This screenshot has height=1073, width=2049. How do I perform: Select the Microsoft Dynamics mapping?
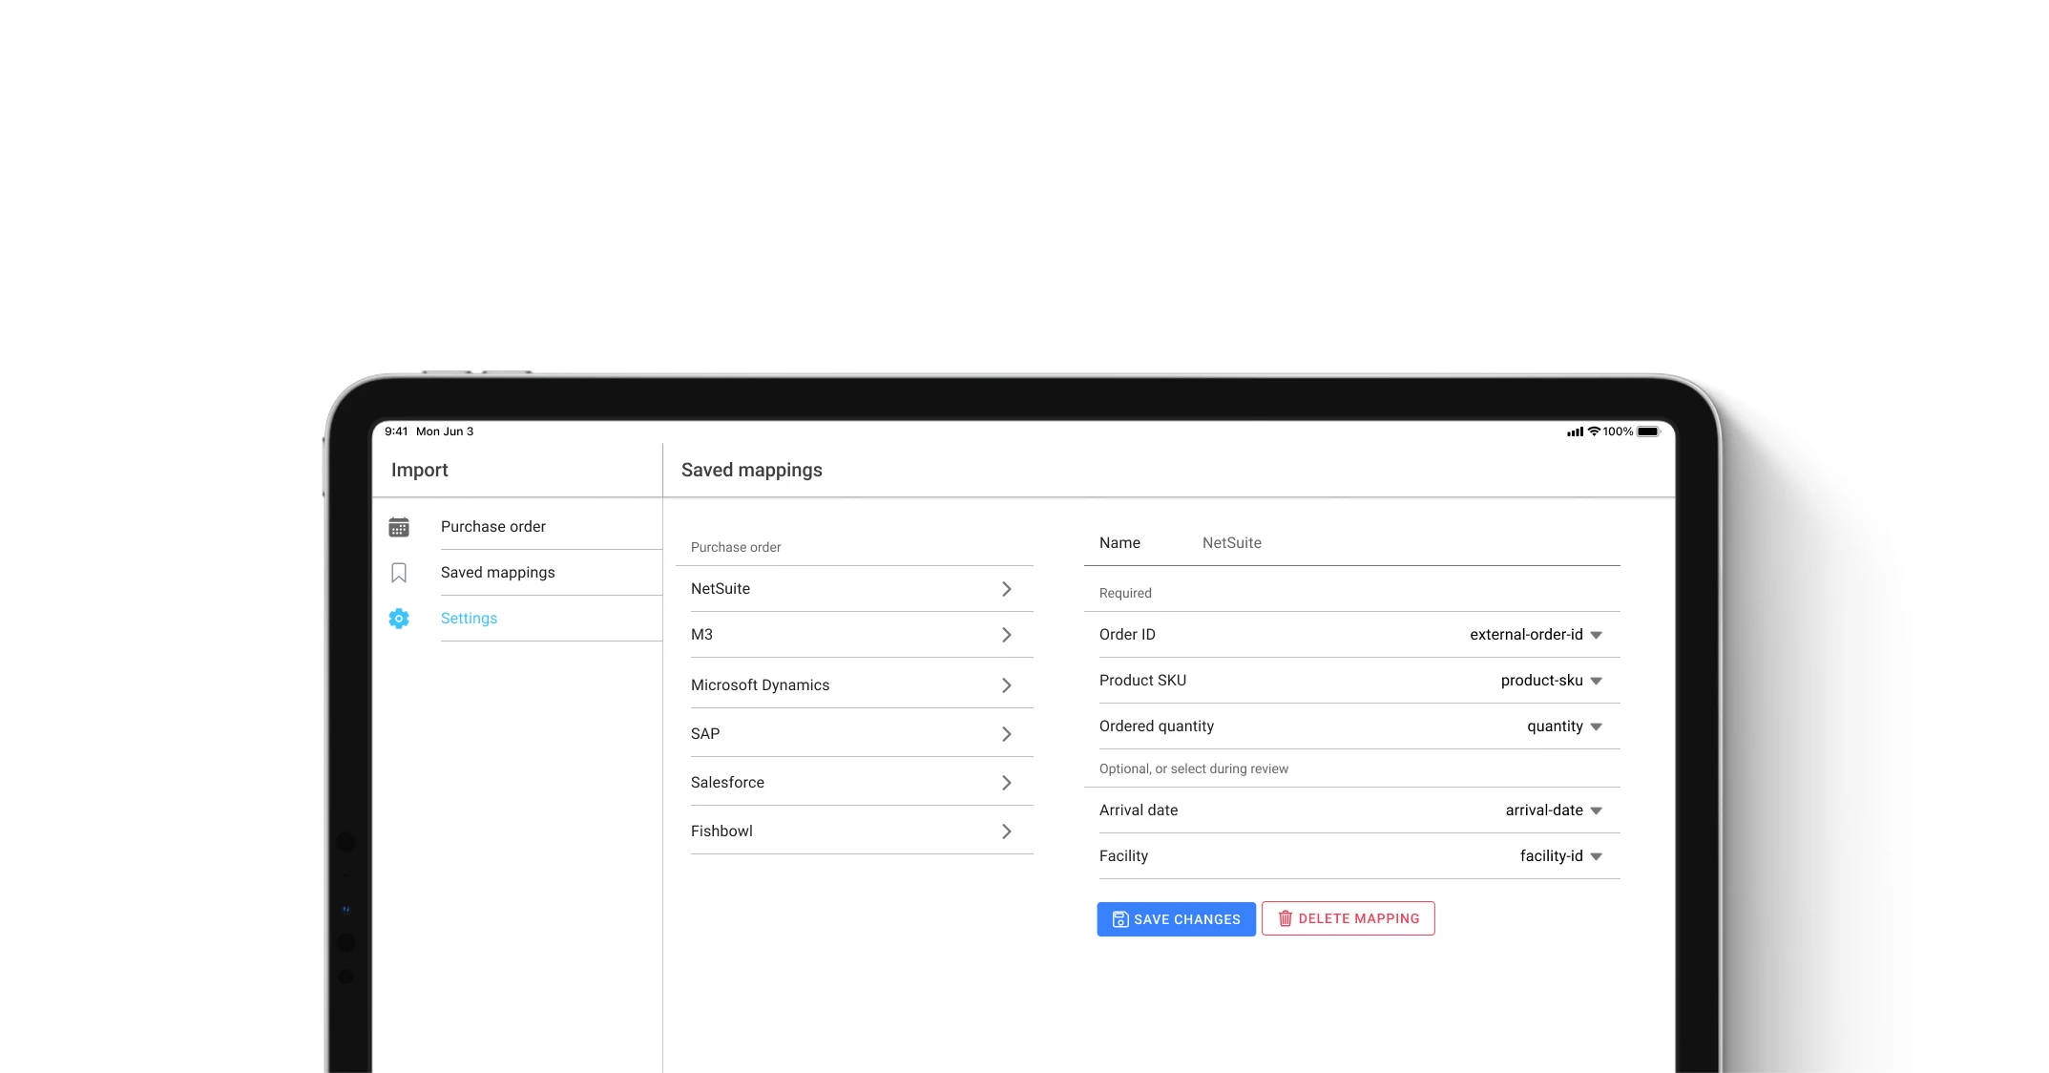tap(760, 685)
